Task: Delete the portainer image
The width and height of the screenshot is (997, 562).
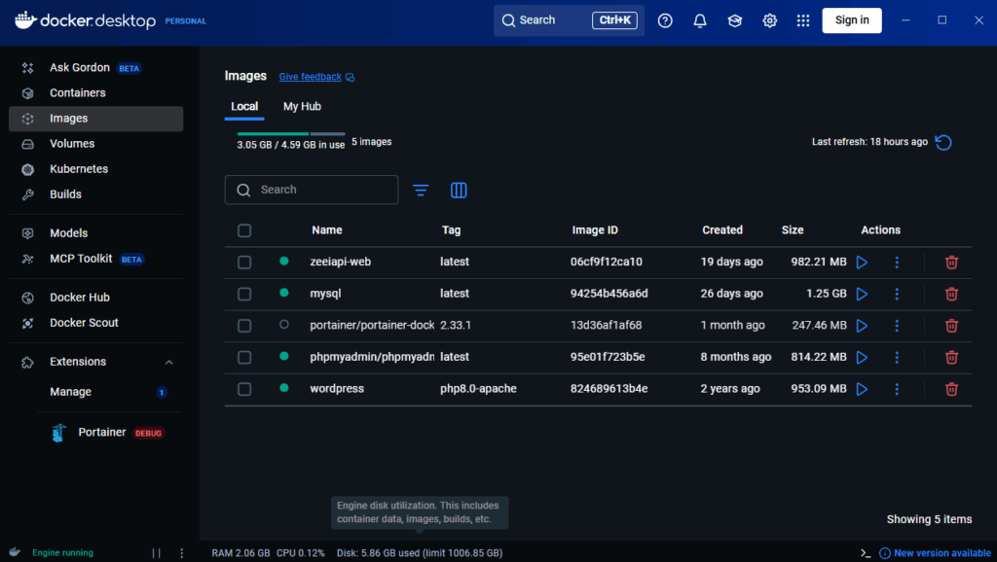Action: (951, 326)
